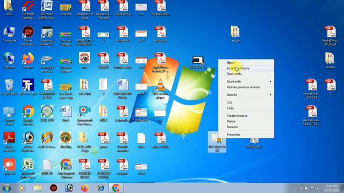
Task: Select the CryptoID Certificate shortcut icon
Action: click(x=28, y=10)
